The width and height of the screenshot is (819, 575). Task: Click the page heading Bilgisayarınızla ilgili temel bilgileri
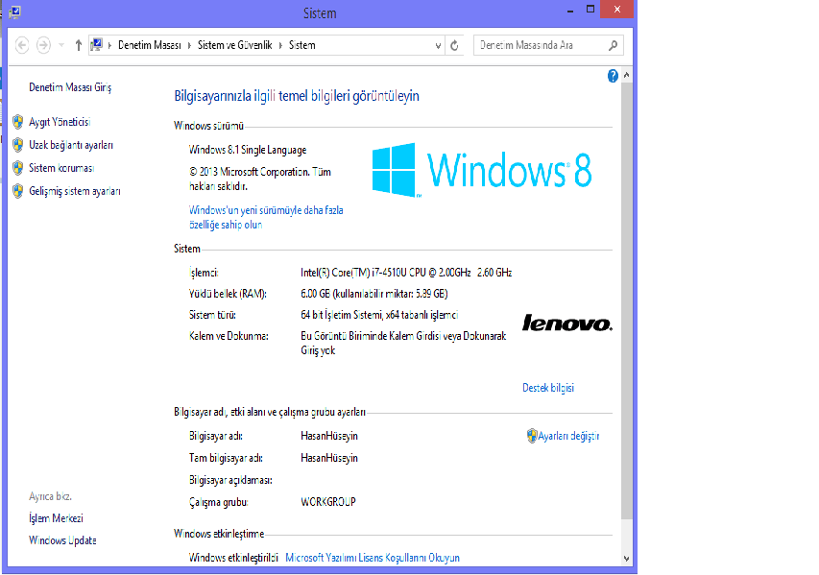point(296,96)
